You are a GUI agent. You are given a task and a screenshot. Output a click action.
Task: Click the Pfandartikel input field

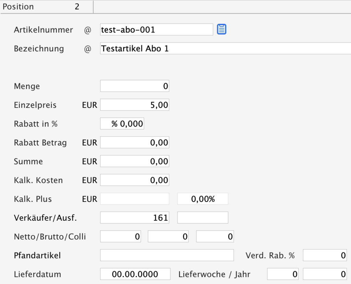pos(167,255)
